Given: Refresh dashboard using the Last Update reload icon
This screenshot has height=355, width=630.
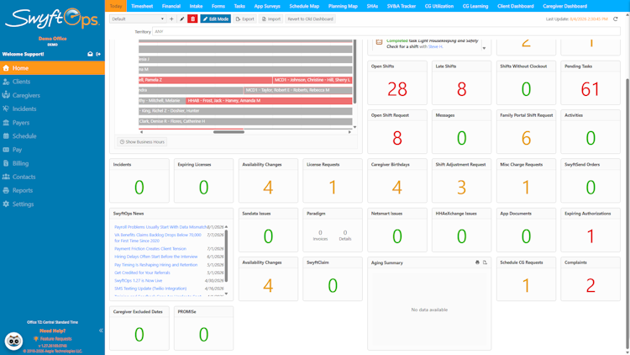Looking at the screenshot, I should point(615,19).
